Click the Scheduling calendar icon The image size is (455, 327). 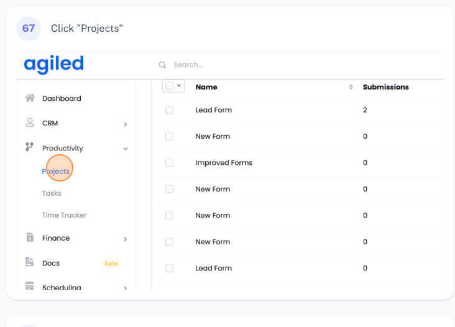29,287
